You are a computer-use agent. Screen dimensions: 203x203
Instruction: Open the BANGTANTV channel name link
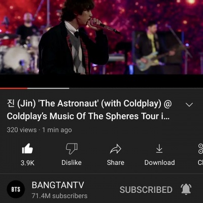pos(58,185)
